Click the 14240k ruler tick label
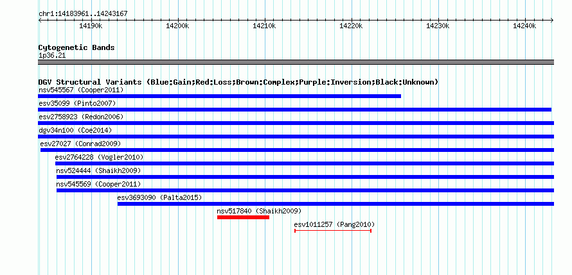Viewport: 572px width, 275px height. click(x=525, y=26)
